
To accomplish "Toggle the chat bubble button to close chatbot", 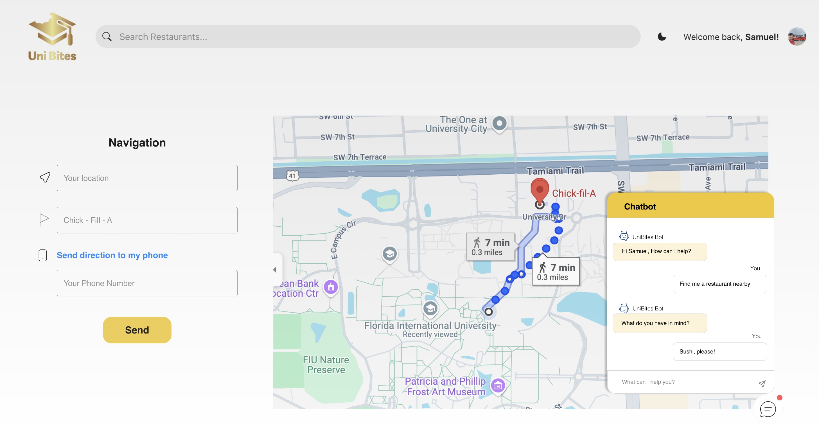I will [x=768, y=409].
